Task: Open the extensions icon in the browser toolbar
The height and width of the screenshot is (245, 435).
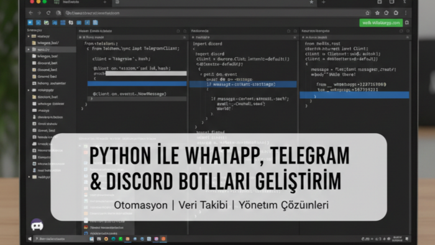Action: [x=386, y=13]
